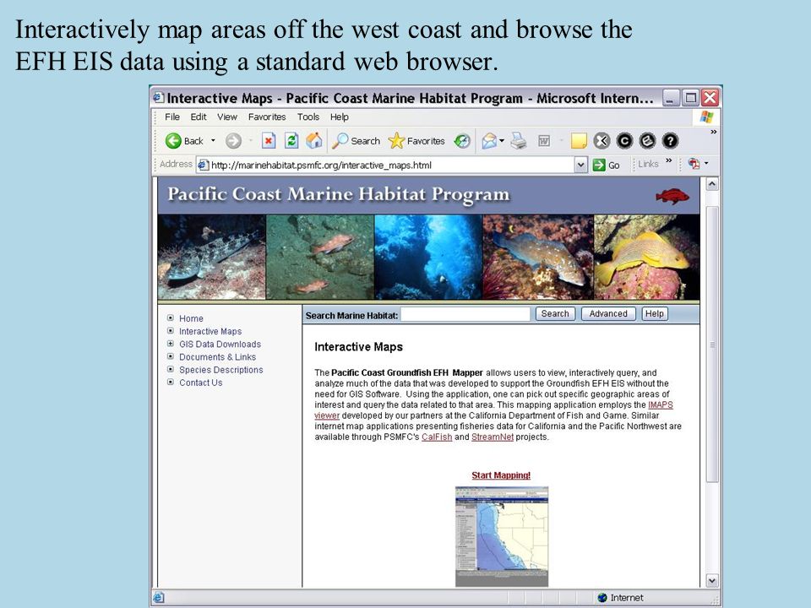The image size is (811, 608).
Task: Expand the GIS Data Downloads plus box
Action: coord(170,344)
